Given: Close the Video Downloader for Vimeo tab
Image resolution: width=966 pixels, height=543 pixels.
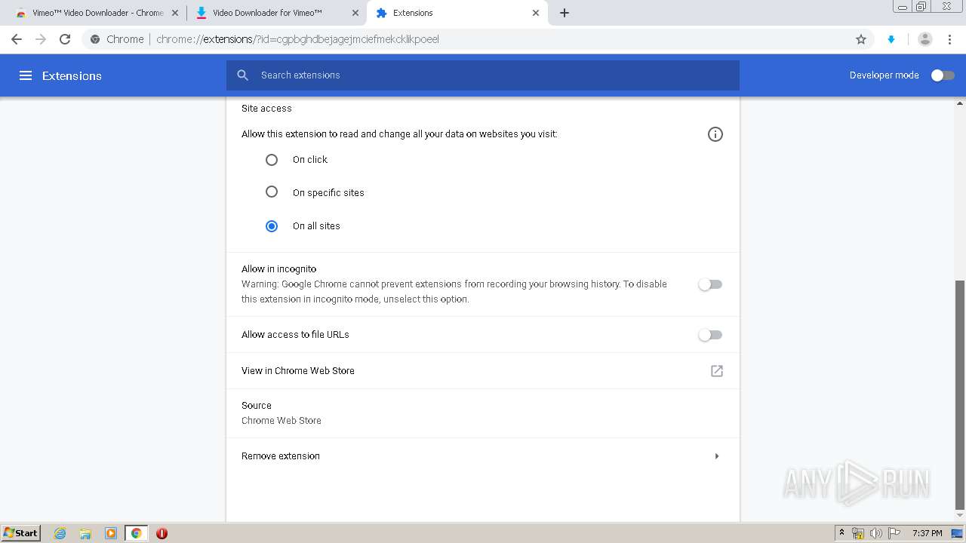Looking at the screenshot, I should 355,13.
